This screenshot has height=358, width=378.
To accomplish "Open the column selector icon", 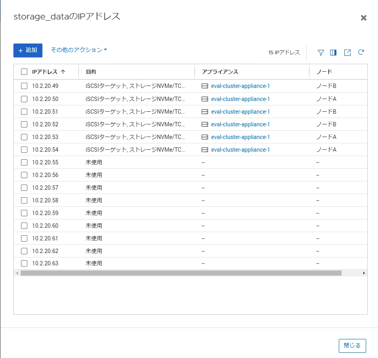I will 333,52.
